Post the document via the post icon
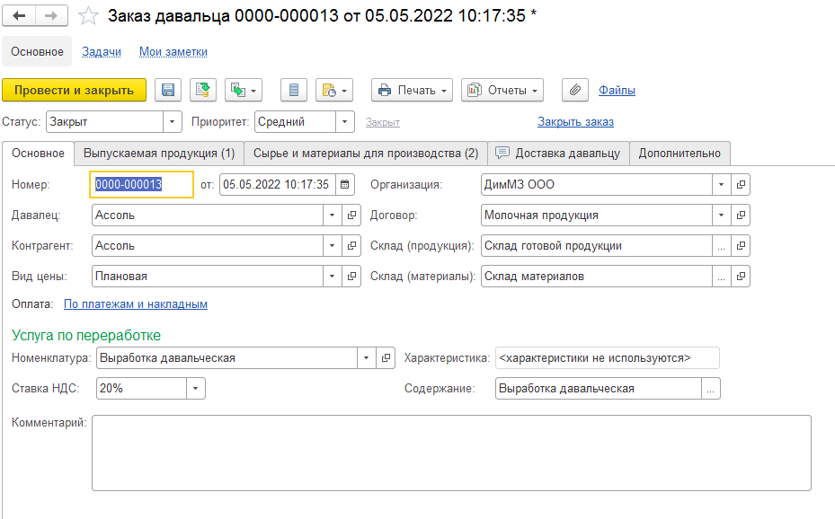 tap(200, 90)
